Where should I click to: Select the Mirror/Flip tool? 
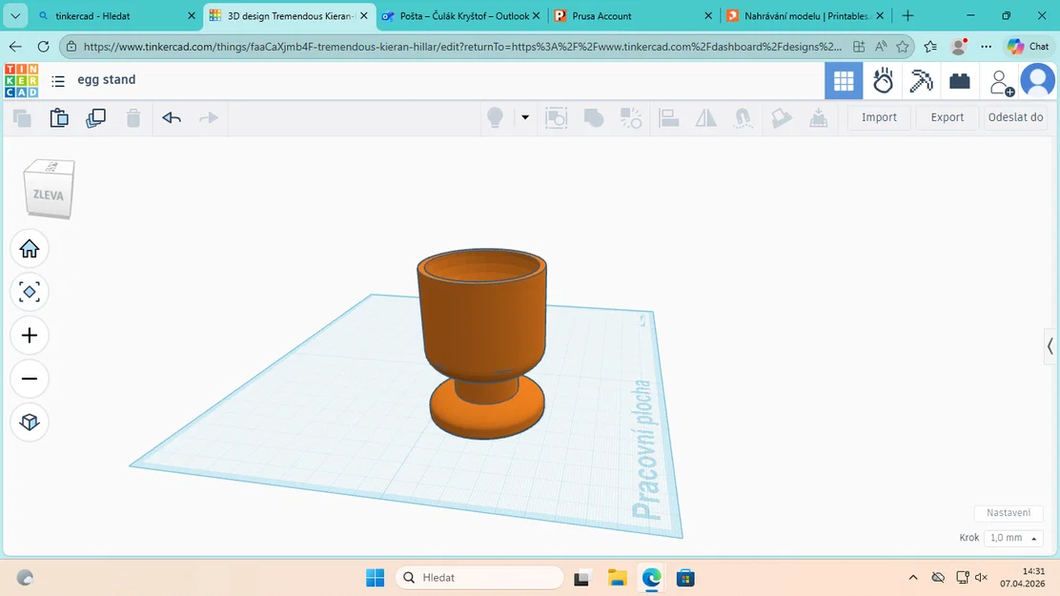pyautogui.click(x=705, y=117)
